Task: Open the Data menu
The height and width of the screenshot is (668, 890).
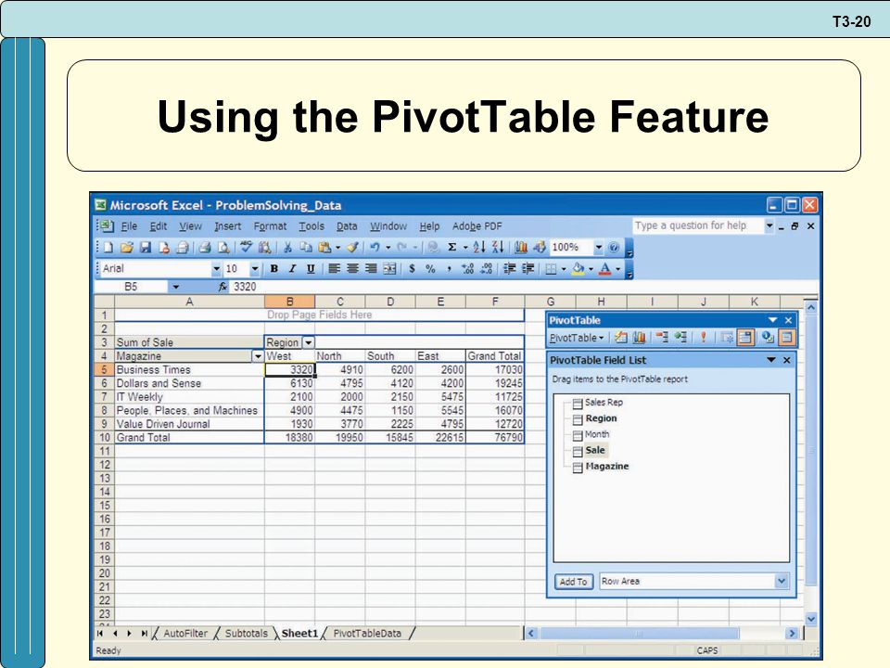Action: tap(347, 226)
